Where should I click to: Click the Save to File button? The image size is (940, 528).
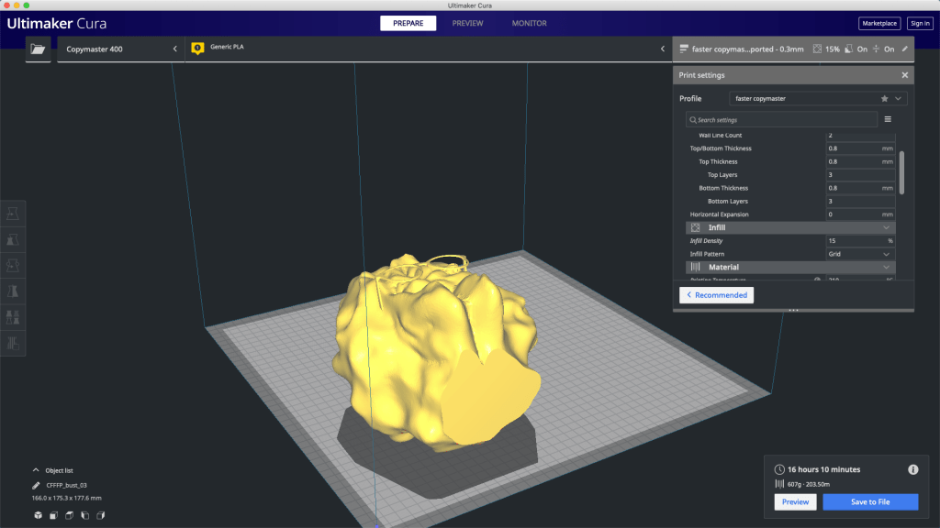pyautogui.click(x=869, y=501)
